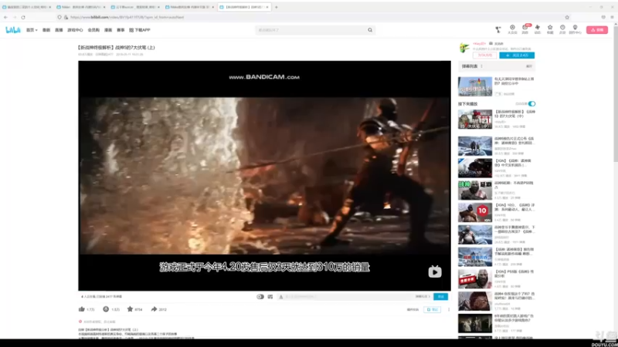Bookmark page with star icon in address bar
Viewport: 618px width, 347px height.
pos(567,17)
